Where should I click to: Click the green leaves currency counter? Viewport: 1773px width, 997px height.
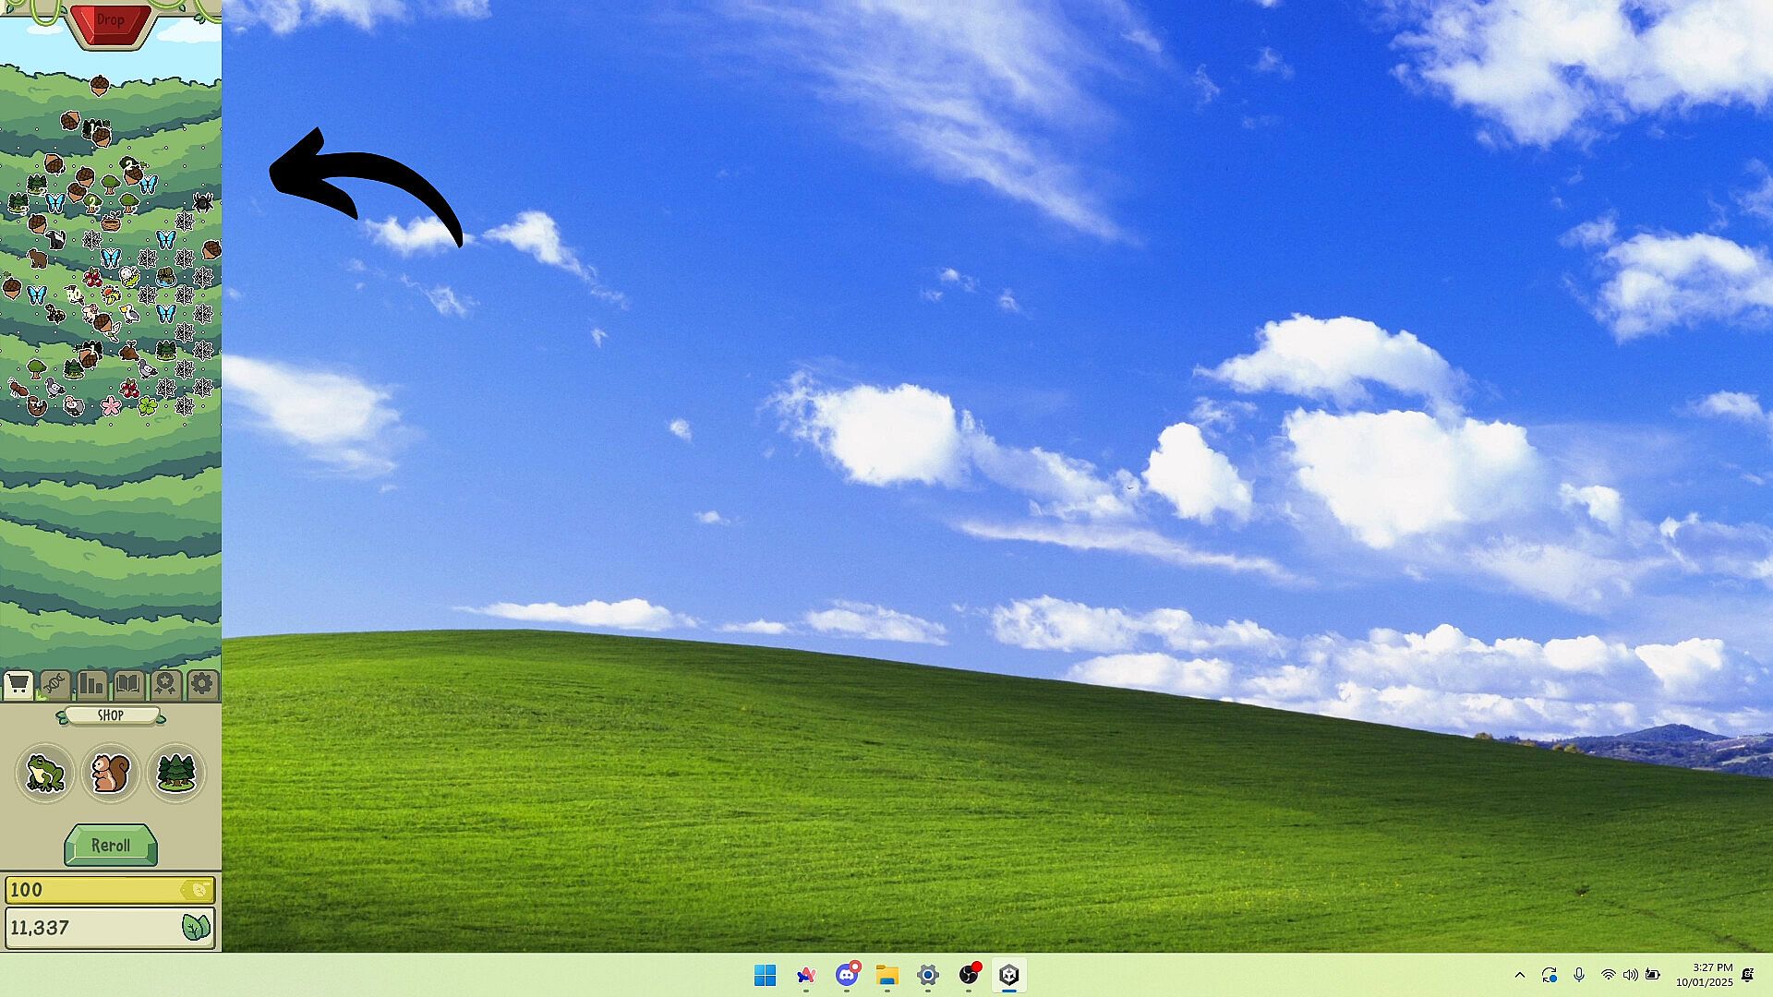110,928
